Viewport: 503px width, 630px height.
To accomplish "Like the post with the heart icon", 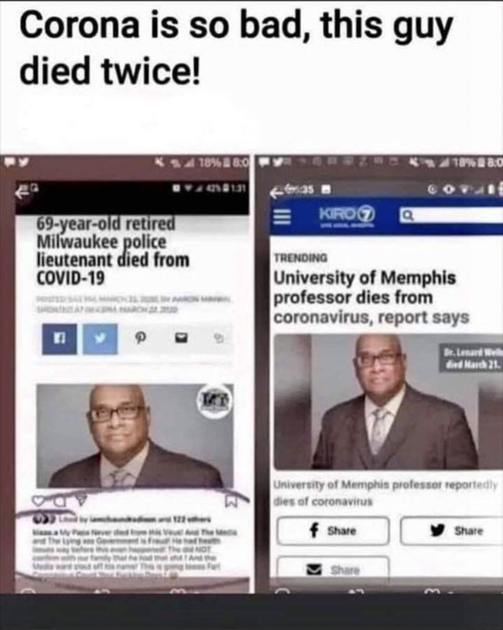I will (40, 500).
